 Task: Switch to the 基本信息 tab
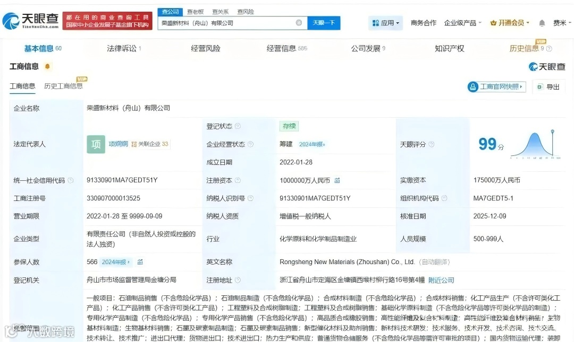[43, 48]
